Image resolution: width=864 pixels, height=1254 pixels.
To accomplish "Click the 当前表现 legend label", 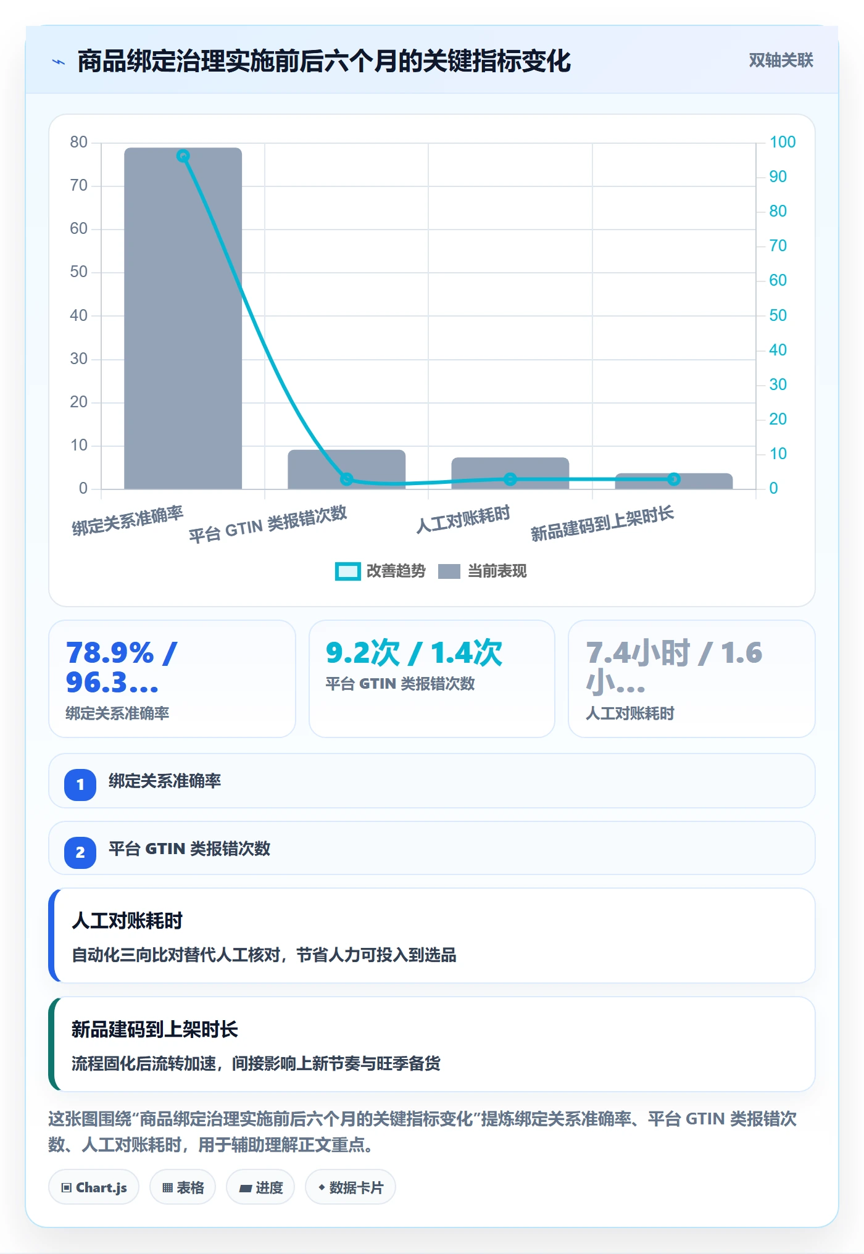I will coord(497,571).
